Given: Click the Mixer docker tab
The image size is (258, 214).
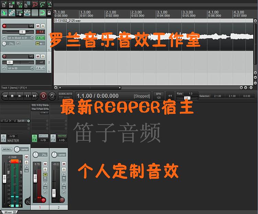Looking at the screenshot, I should [x=9, y=212].
